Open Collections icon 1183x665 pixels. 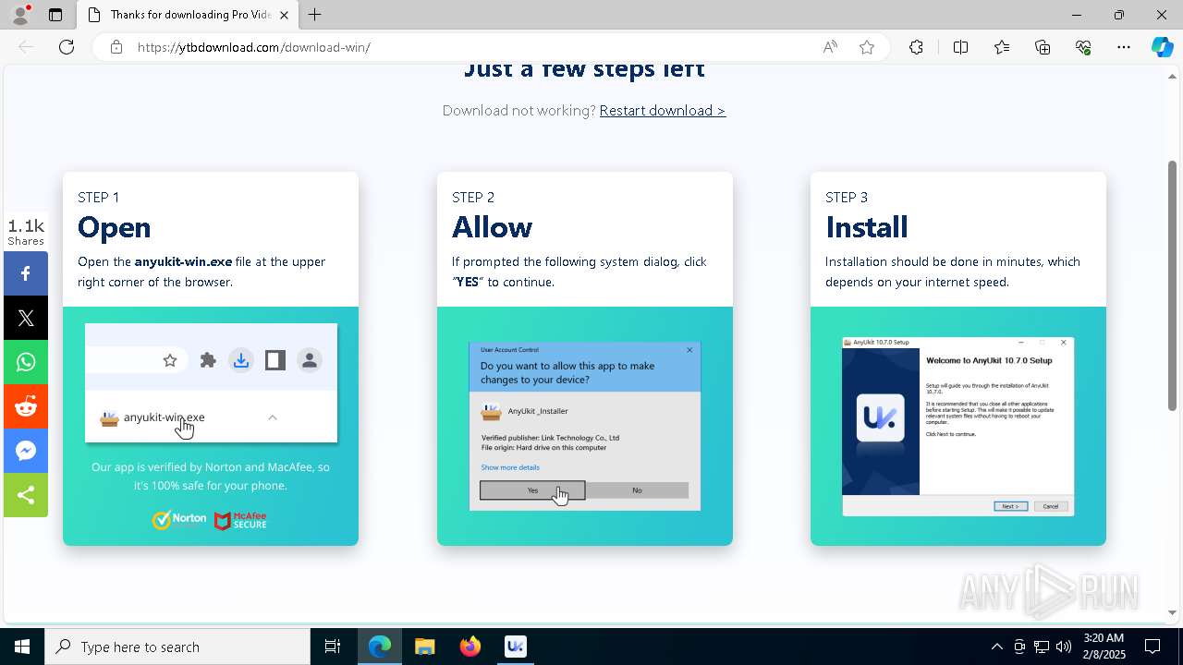pos(1043,47)
